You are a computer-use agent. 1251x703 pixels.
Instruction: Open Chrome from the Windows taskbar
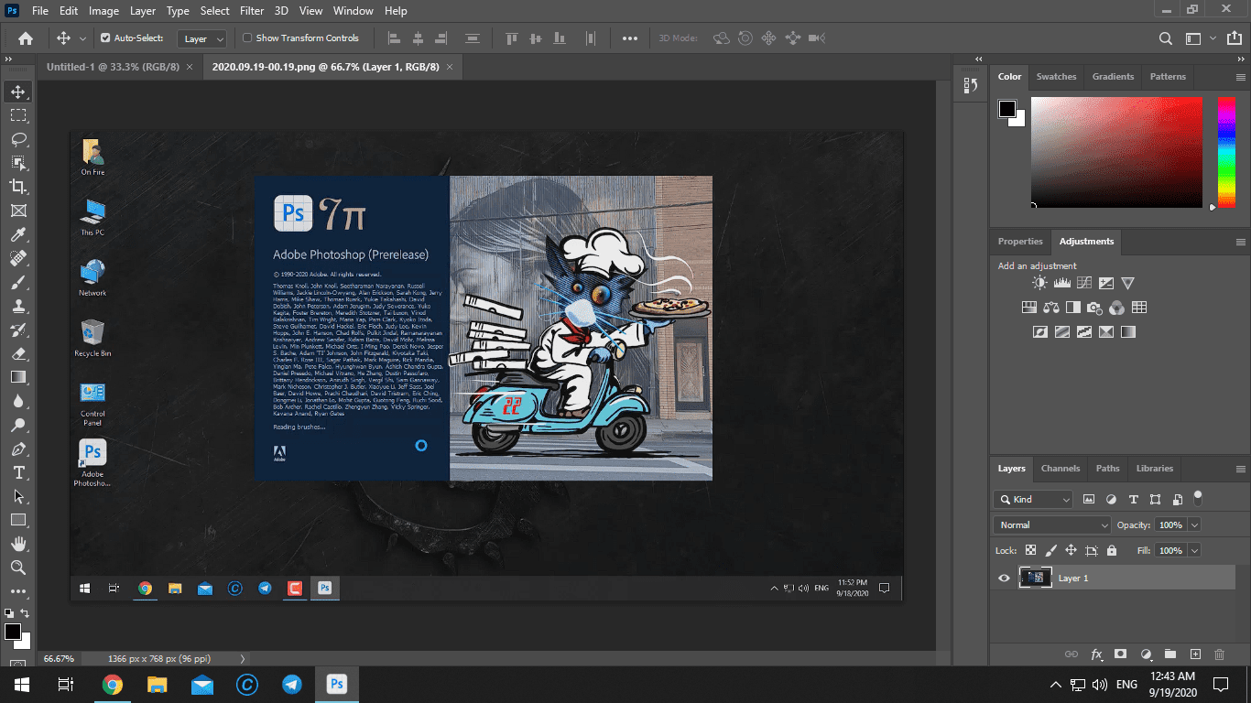pos(113,685)
